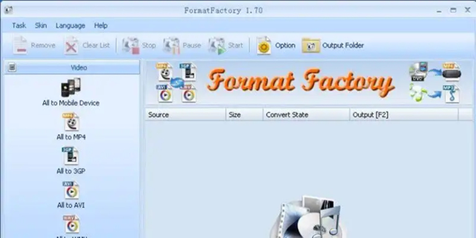Click the MP3 file icon in banner
This screenshot has height=238, width=476.
pyautogui.click(x=451, y=94)
